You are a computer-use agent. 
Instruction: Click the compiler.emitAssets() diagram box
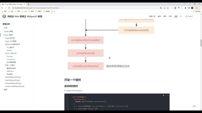point(86,66)
